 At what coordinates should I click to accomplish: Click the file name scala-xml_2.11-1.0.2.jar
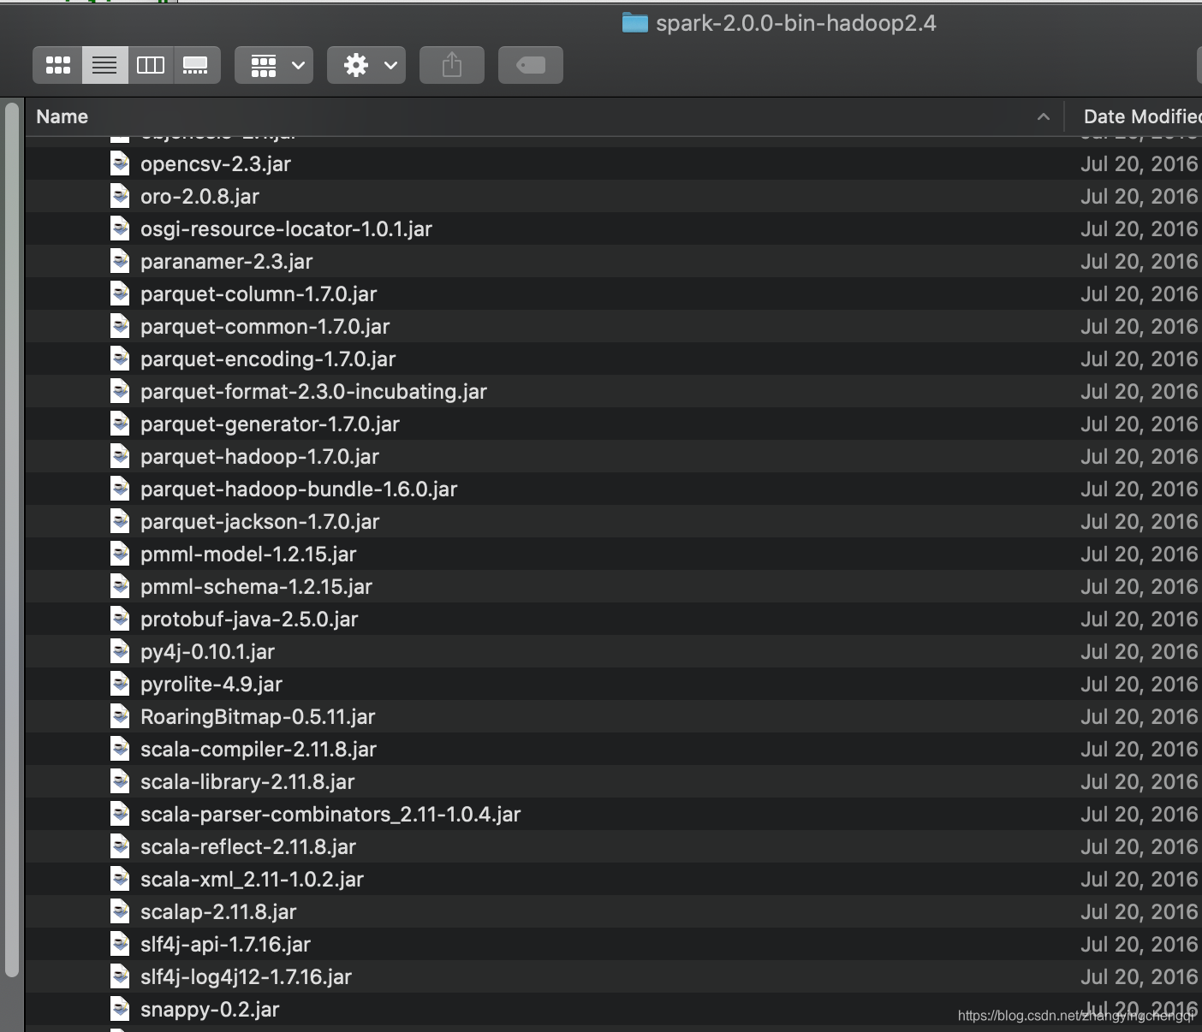(x=252, y=880)
